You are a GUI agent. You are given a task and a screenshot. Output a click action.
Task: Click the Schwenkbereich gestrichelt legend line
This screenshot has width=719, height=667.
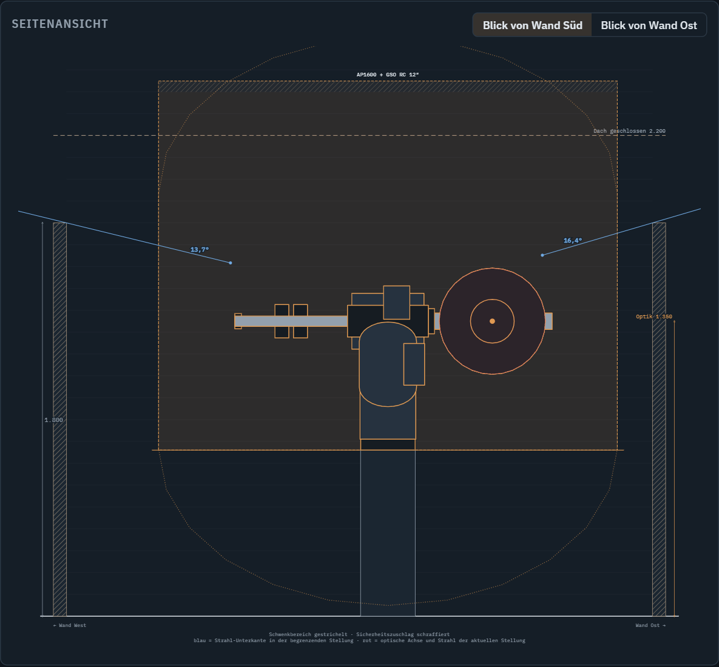point(359,634)
